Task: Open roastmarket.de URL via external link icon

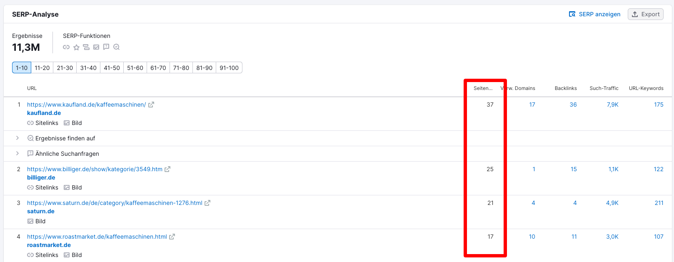Action: pos(172,237)
